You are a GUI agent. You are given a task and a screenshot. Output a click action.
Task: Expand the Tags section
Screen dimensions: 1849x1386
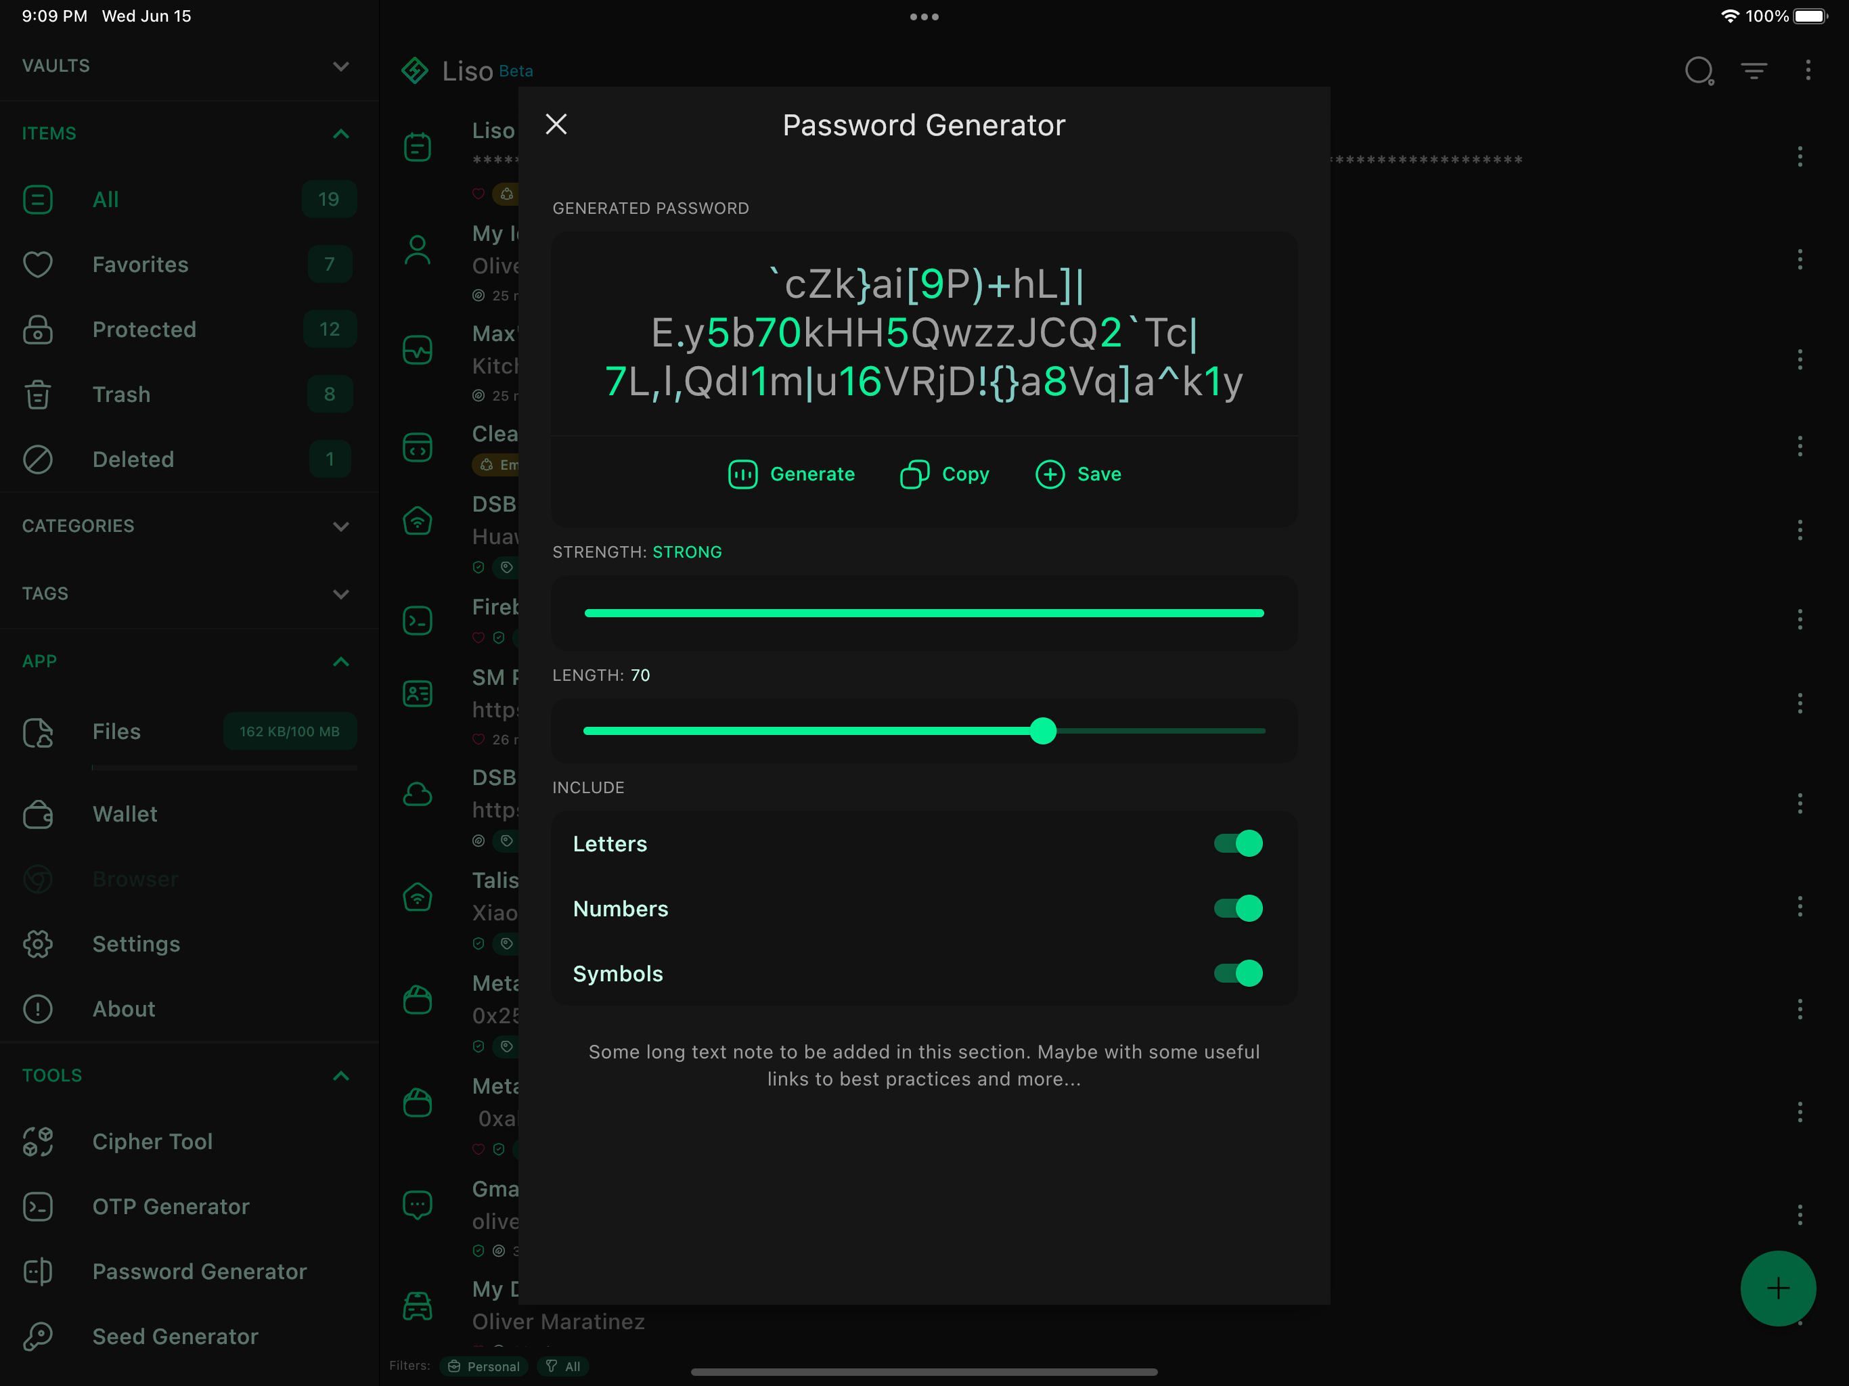point(340,594)
